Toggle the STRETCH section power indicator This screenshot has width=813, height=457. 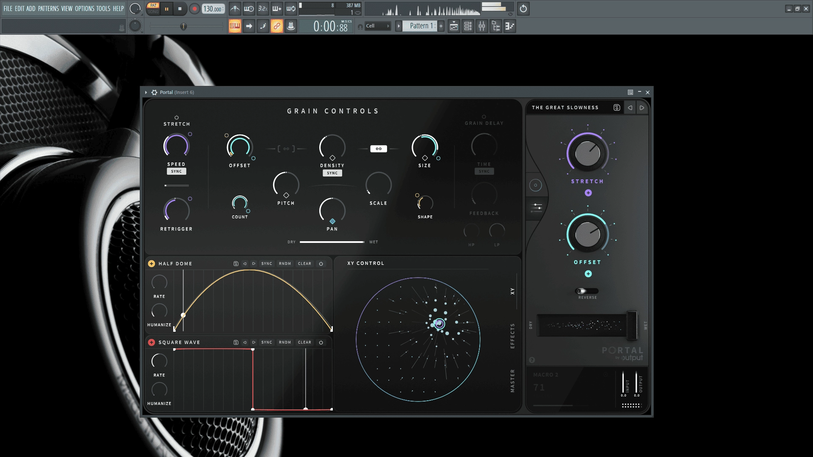[177, 118]
